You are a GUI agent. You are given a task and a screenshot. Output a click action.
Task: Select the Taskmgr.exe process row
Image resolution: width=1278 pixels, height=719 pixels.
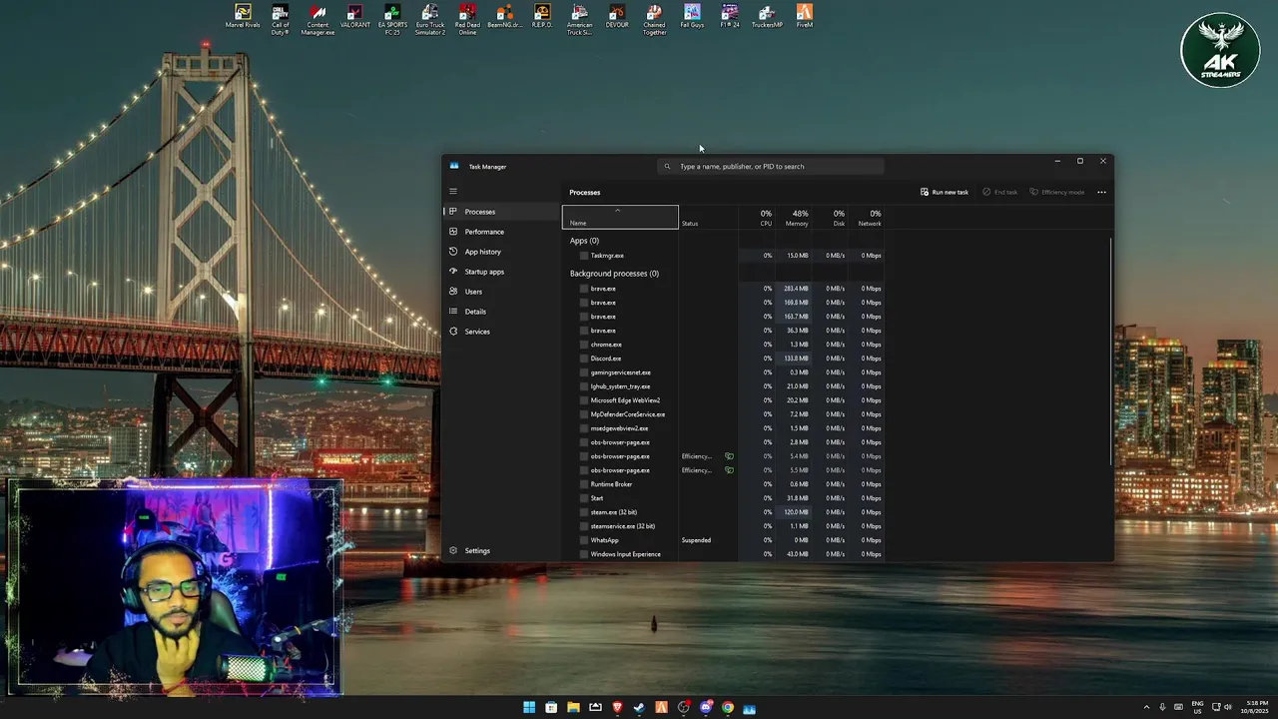pyautogui.click(x=724, y=256)
